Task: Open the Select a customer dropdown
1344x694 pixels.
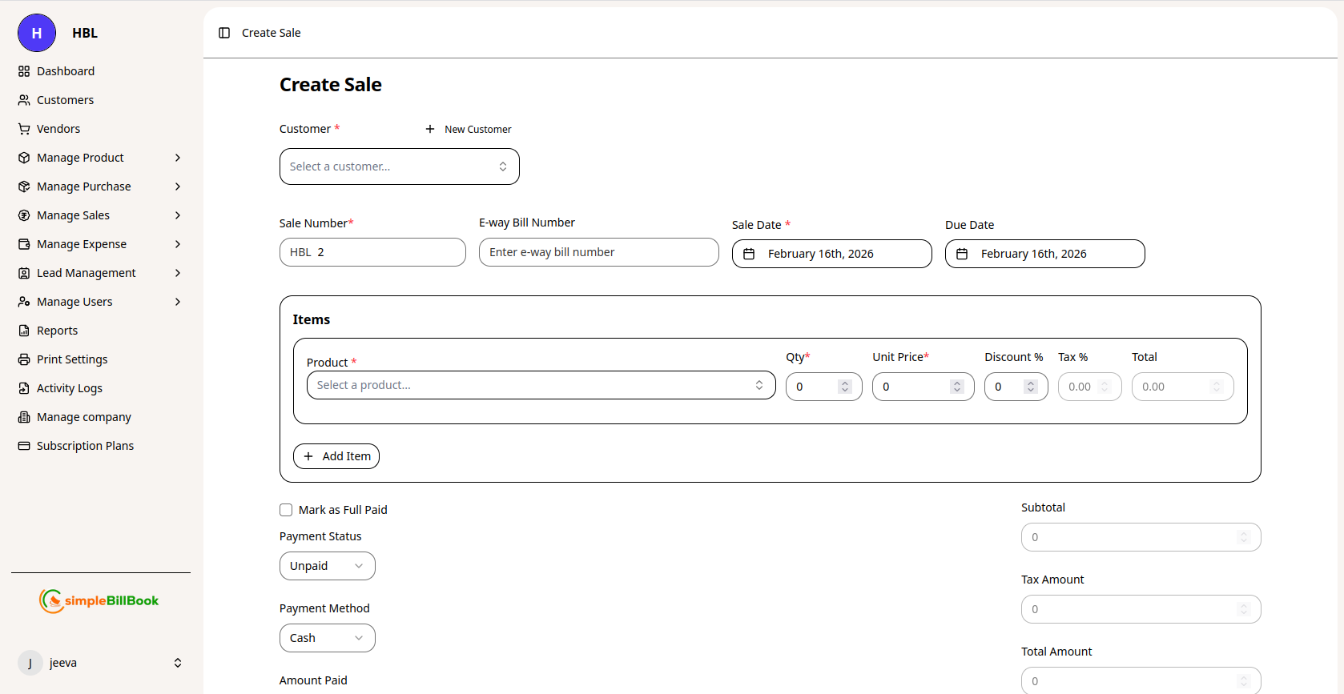Action: 399,166
